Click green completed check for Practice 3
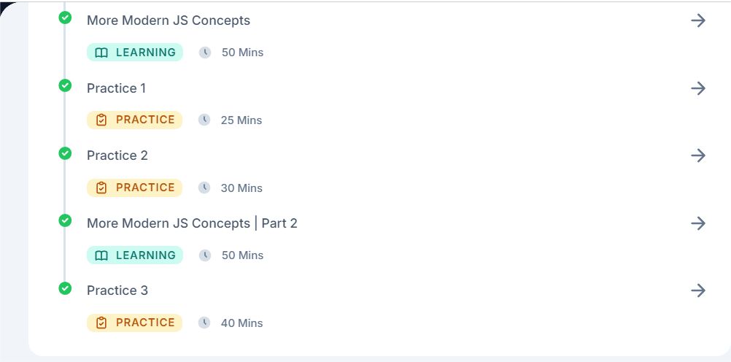Viewport: 731px width, 362px height. (65, 288)
